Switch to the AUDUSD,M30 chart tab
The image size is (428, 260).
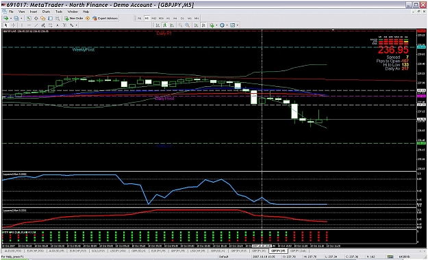(x=13, y=250)
